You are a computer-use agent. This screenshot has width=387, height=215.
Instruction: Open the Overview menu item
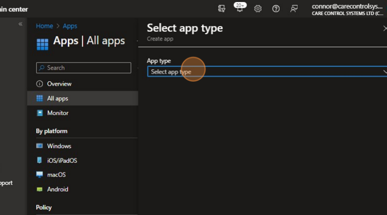pos(59,84)
